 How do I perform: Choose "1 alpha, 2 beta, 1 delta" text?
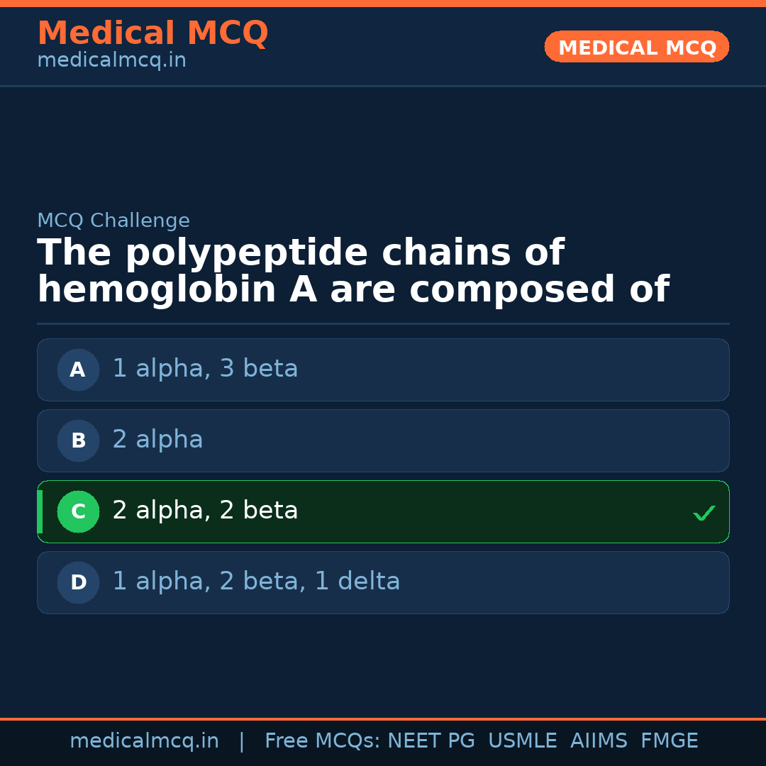(256, 582)
